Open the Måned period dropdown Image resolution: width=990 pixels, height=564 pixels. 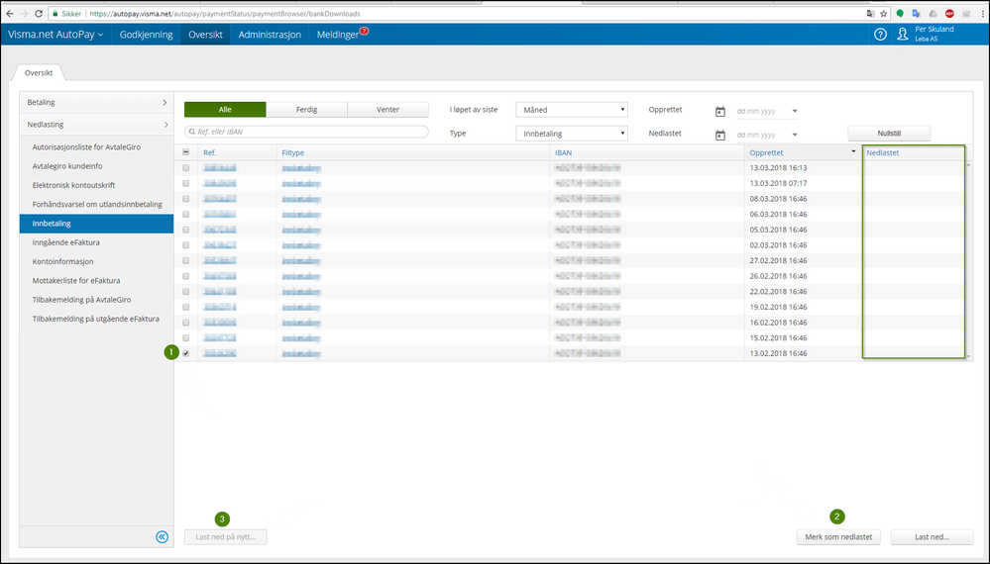572,110
